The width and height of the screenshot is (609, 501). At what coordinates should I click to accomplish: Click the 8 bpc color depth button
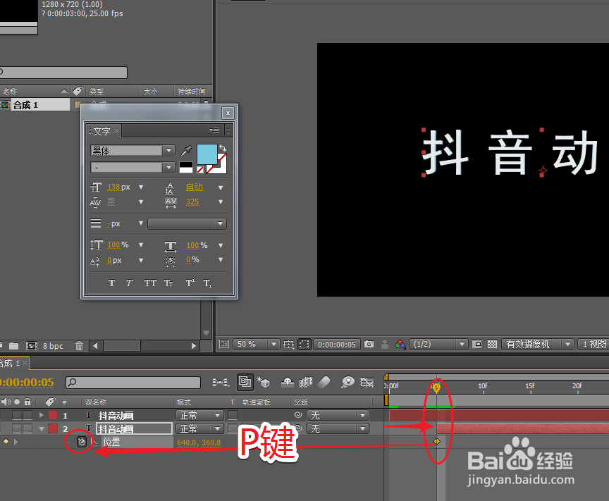coord(53,346)
